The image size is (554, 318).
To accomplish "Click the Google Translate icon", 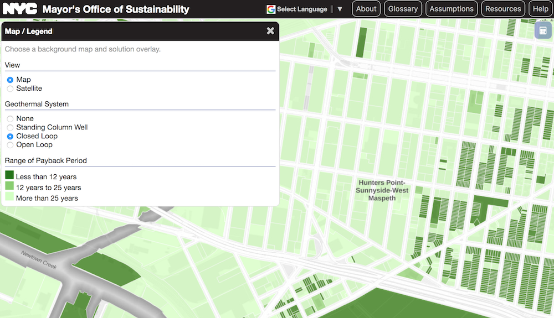I will (x=271, y=9).
